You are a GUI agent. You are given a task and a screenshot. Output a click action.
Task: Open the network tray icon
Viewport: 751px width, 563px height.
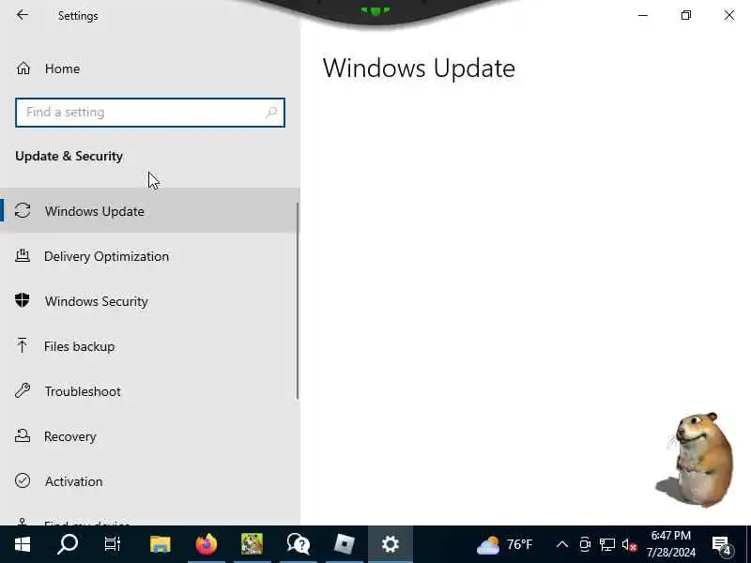(x=607, y=544)
